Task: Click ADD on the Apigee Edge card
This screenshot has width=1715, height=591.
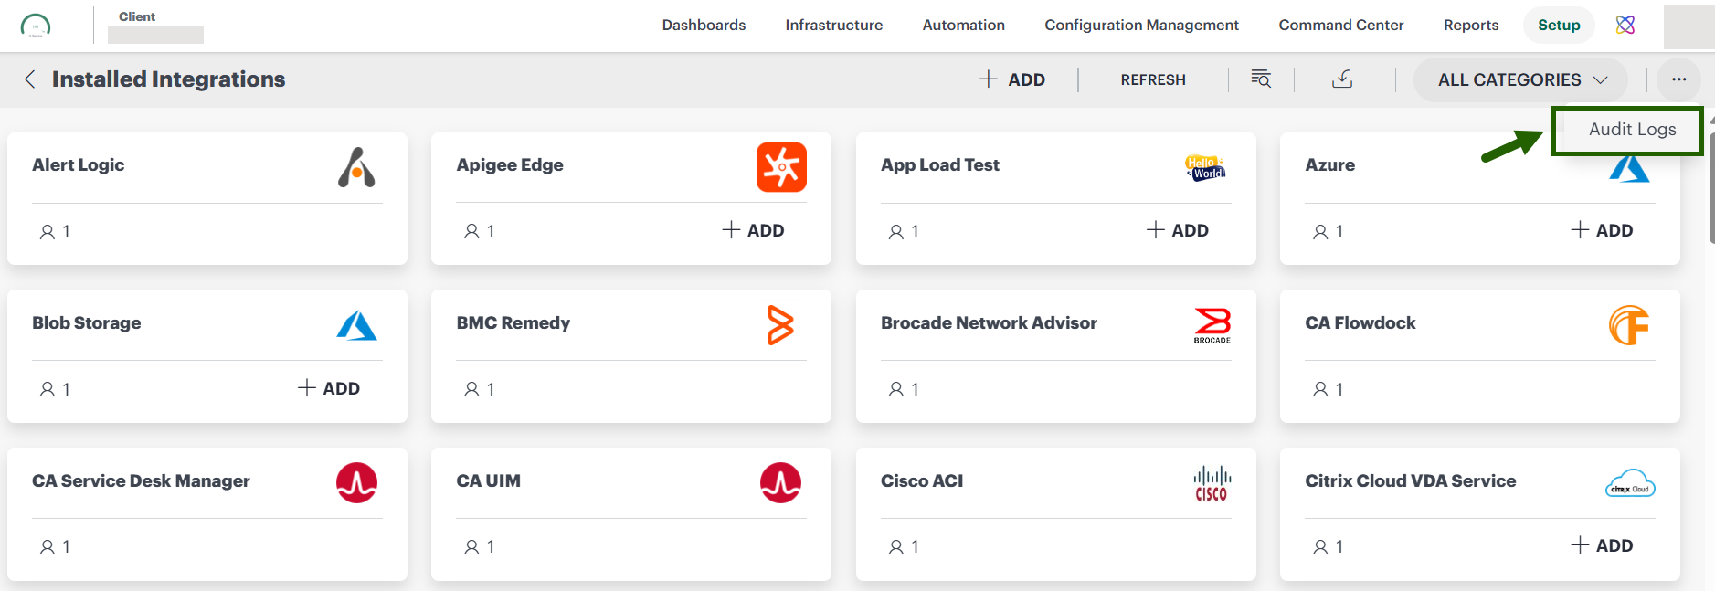Action: (x=754, y=230)
